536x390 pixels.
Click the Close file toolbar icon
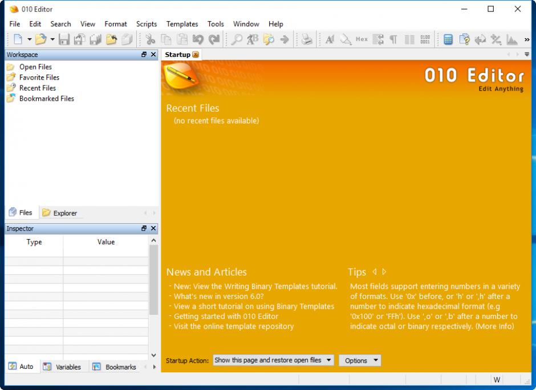[127, 39]
